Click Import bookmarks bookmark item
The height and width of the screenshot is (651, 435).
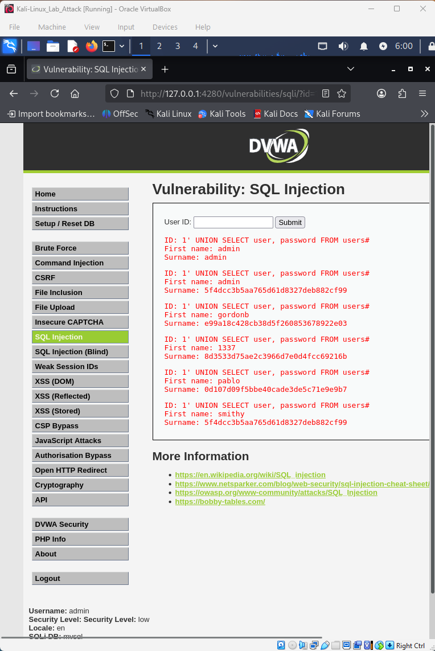coord(51,114)
